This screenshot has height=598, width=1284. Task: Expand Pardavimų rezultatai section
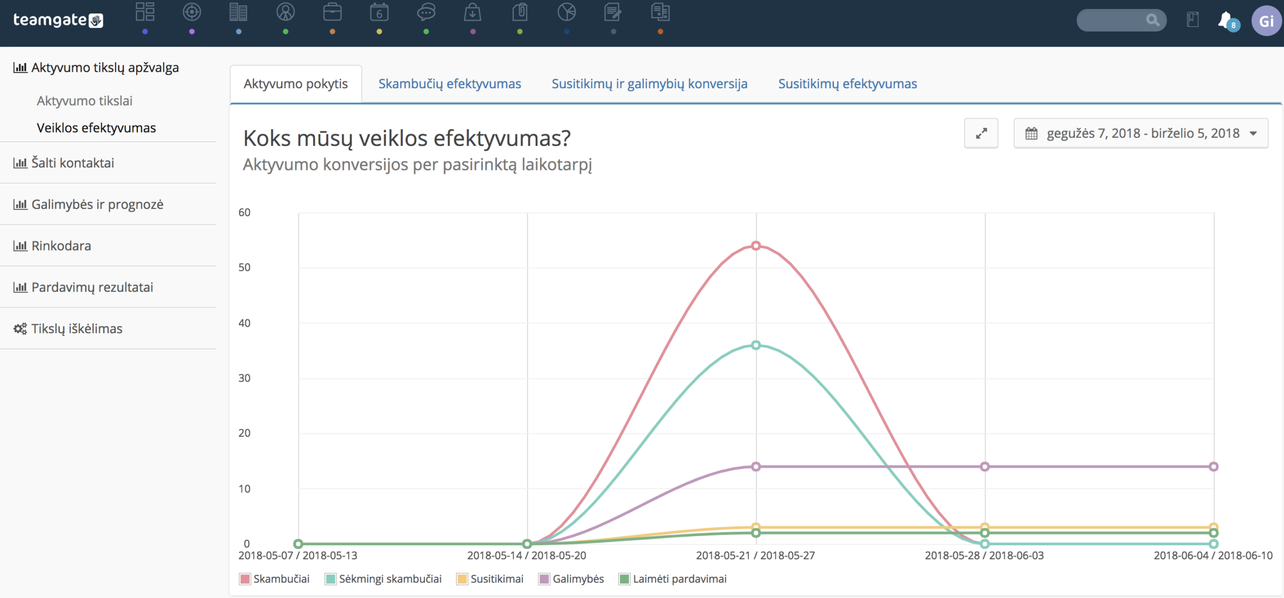coord(83,287)
